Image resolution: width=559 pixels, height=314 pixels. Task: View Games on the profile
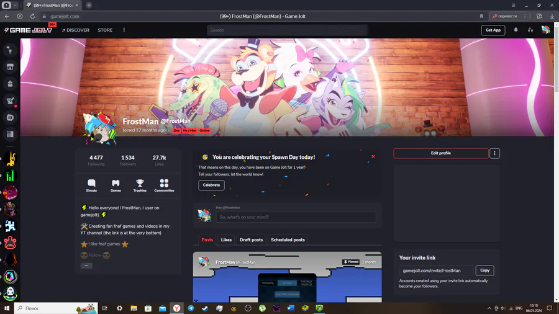click(116, 186)
